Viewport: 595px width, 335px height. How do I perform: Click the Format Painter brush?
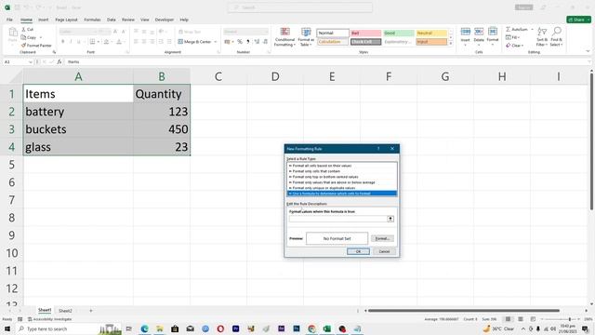pyautogui.click(x=23, y=46)
